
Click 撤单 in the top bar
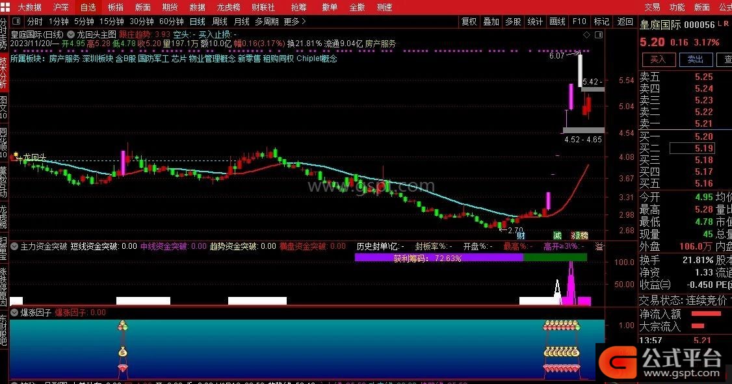click(x=330, y=7)
